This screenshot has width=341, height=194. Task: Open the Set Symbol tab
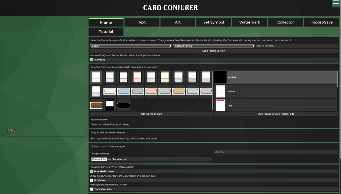click(x=214, y=22)
